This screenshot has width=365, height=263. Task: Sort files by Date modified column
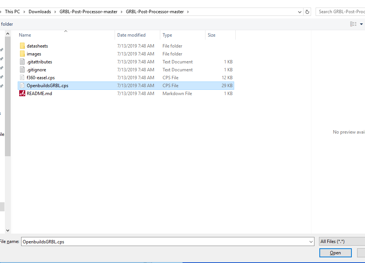pos(131,35)
